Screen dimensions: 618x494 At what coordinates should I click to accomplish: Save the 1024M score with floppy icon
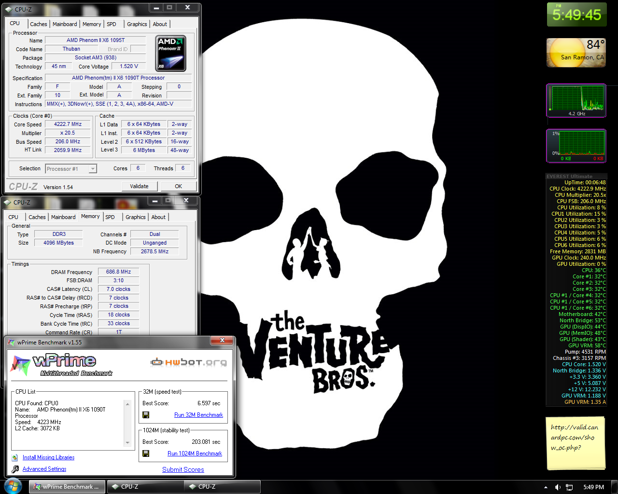[146, 453]
